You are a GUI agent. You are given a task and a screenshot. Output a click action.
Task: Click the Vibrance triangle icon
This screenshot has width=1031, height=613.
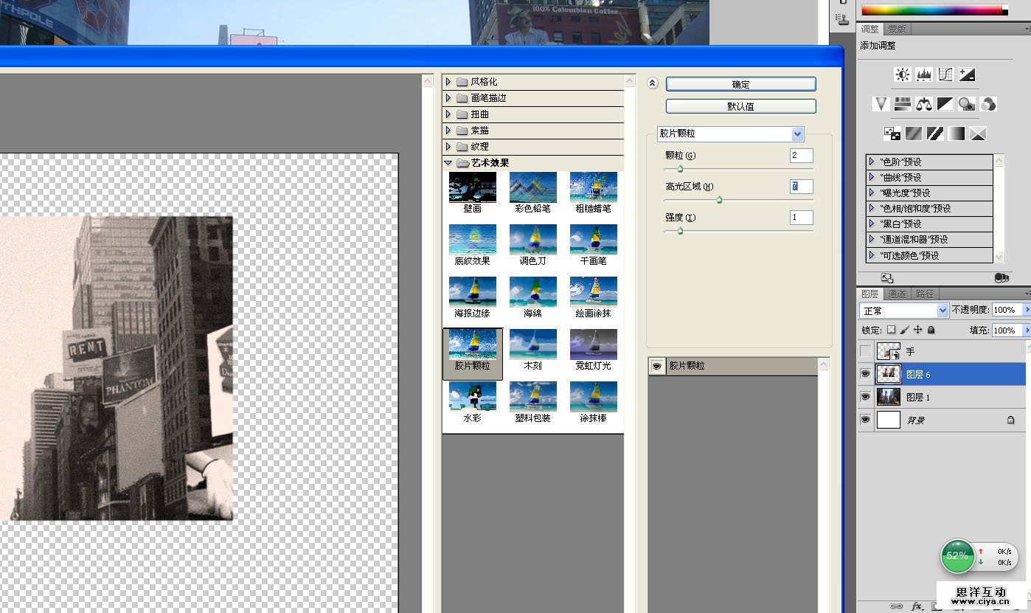tap(881, 104)
